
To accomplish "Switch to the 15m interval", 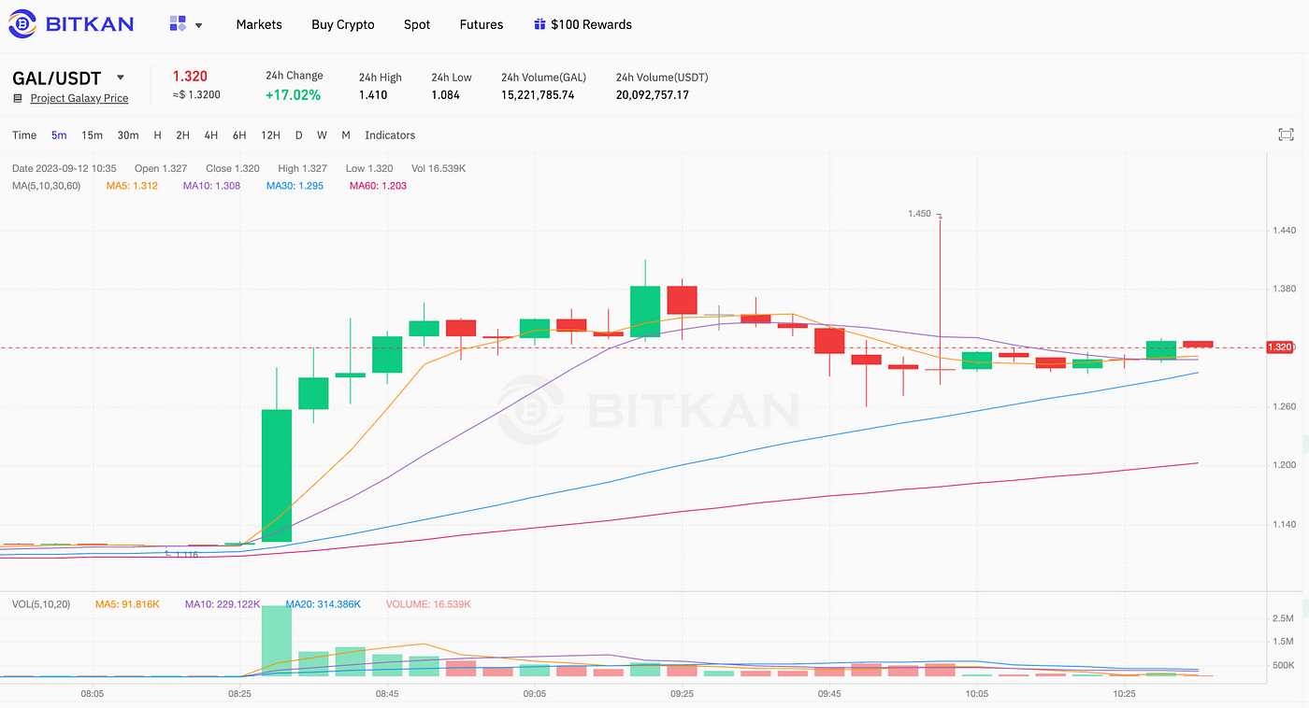I will click(92, 135).
